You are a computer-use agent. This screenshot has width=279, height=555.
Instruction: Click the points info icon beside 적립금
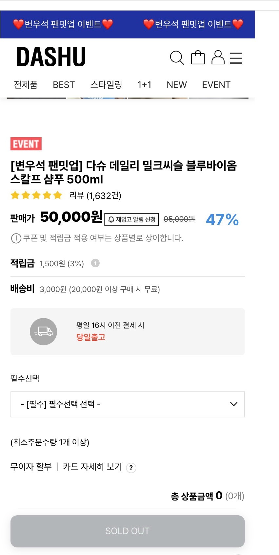[x=95, y=263]
